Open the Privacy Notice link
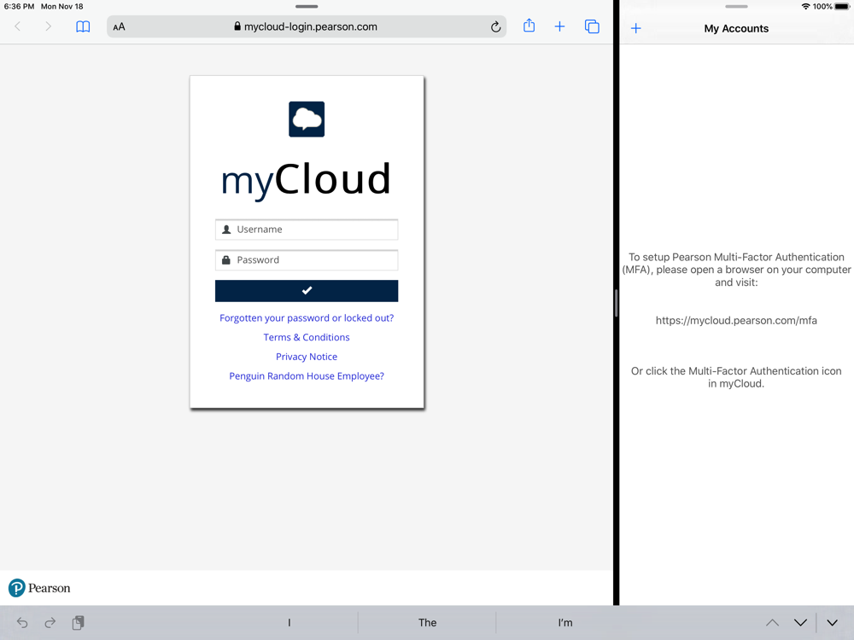Image resolution: width=854 pixels, height=640 pixels. [307, 357]
